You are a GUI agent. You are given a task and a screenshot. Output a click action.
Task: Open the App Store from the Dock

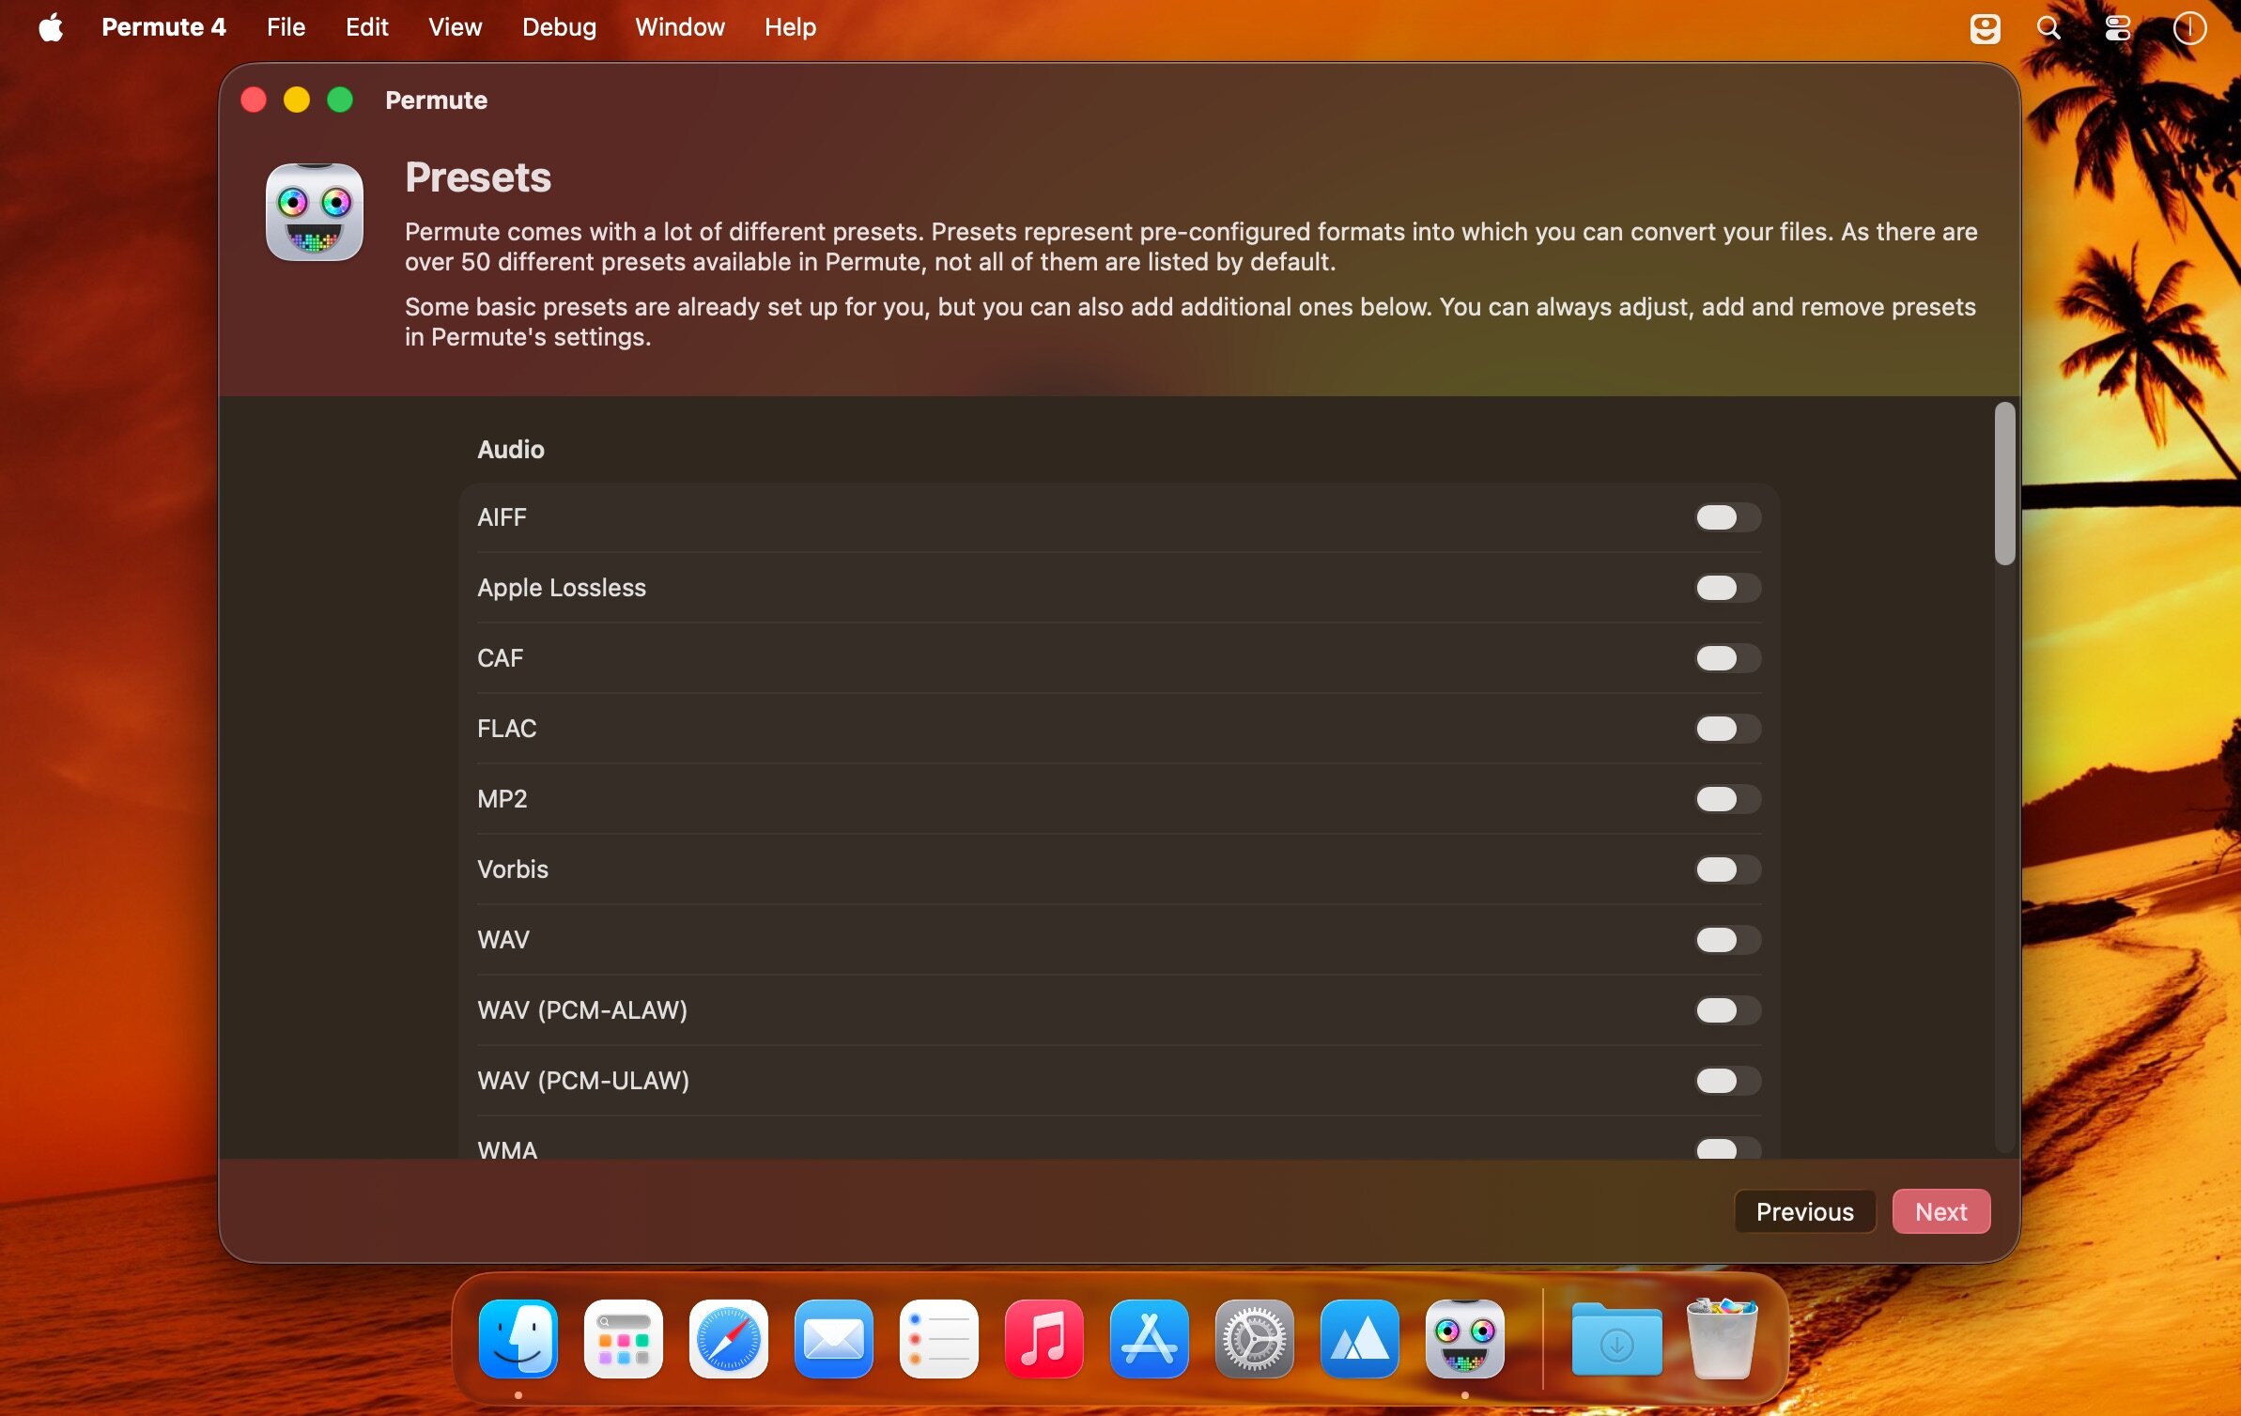click(x=1150, y=1339)
